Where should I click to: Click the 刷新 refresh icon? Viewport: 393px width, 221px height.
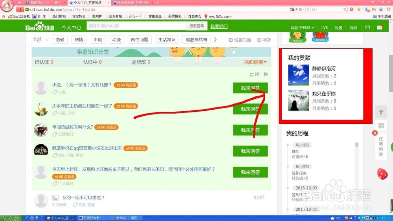(259, 40)
